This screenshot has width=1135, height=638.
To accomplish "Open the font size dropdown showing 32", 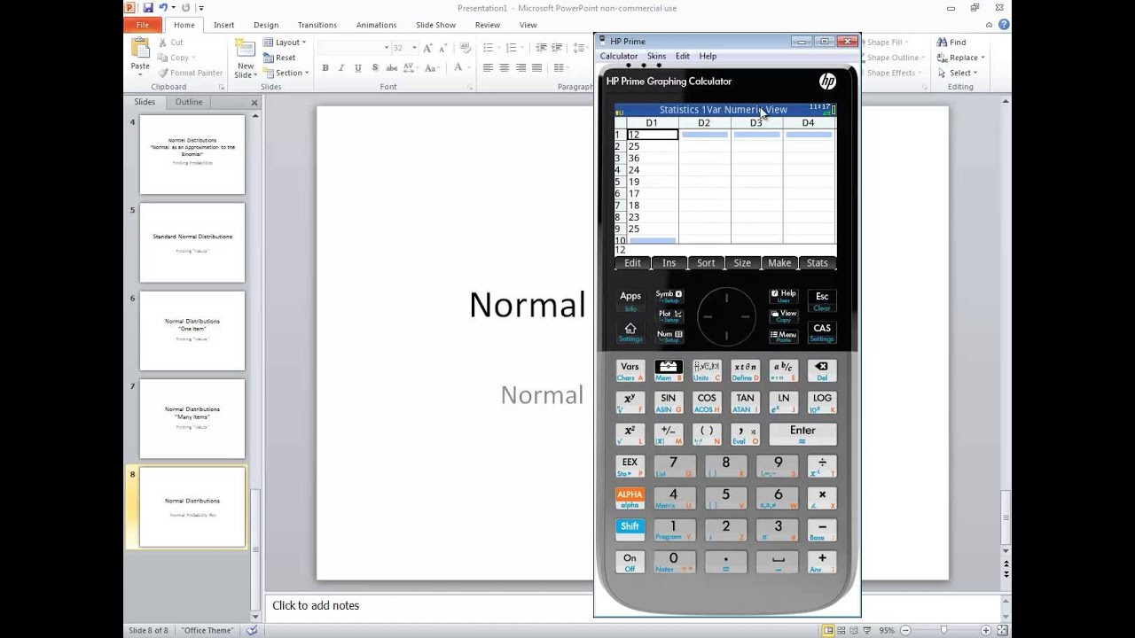I will point(413,48).
